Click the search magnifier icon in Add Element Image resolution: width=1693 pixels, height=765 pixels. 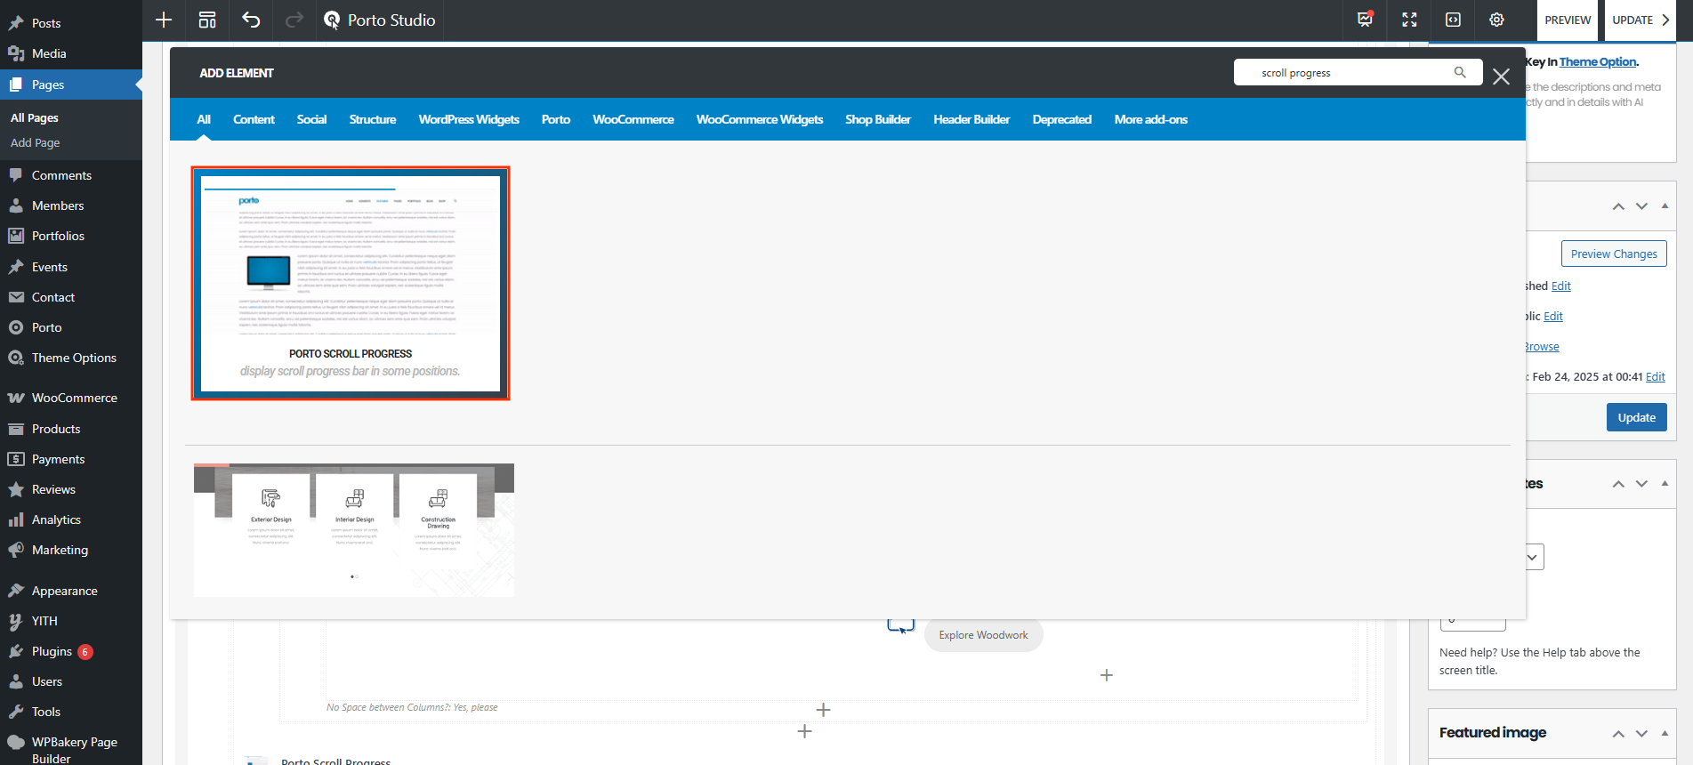click(x=1460, y=72)
